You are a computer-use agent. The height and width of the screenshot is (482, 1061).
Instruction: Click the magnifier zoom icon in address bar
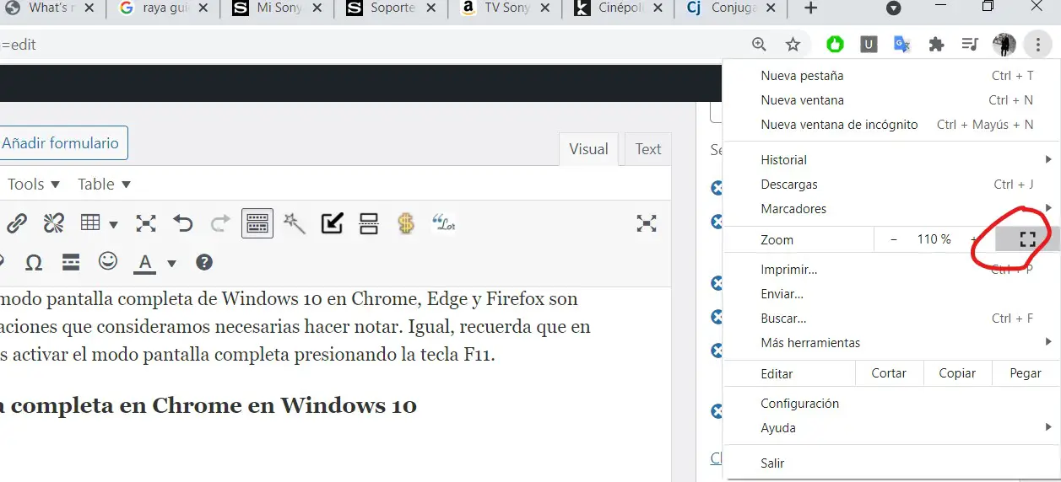(759, 45)
